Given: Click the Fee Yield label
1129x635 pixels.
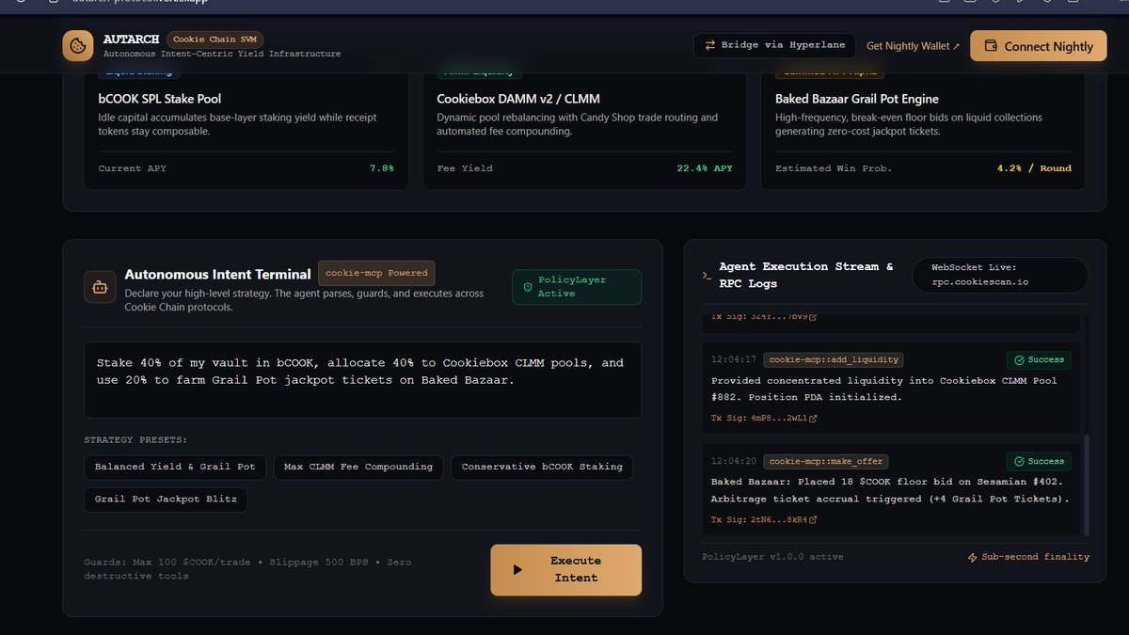Looking at the screenshot, I should (x=465, y=168).
